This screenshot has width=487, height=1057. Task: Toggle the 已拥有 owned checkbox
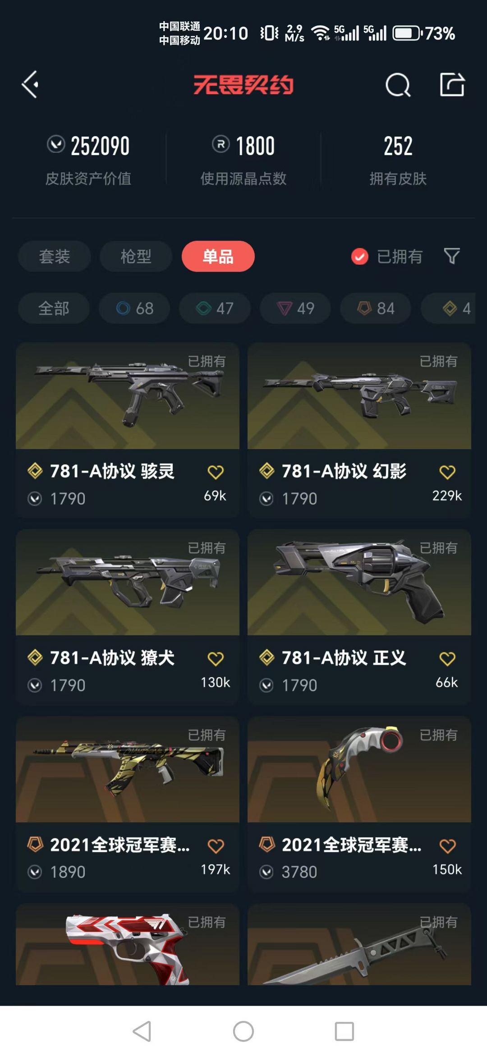point(359,257)
